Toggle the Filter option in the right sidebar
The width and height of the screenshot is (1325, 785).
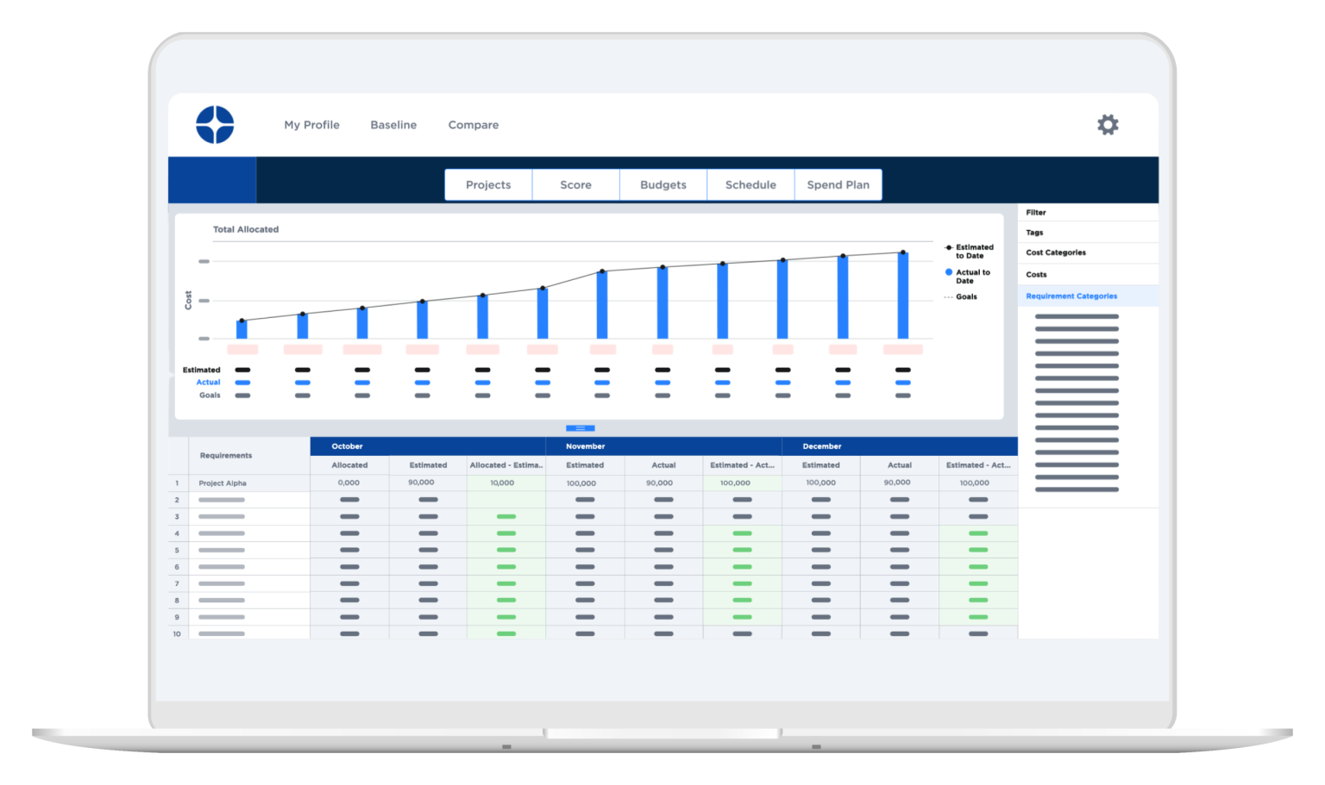click(x=1034, y=212)
